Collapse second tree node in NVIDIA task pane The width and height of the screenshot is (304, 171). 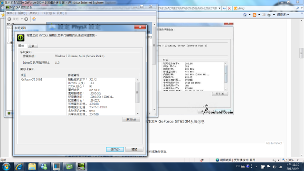coord(9,43)
